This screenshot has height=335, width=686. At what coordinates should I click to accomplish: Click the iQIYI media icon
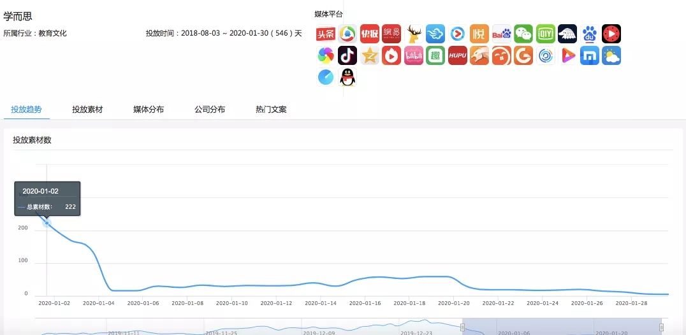click(545, 34)
